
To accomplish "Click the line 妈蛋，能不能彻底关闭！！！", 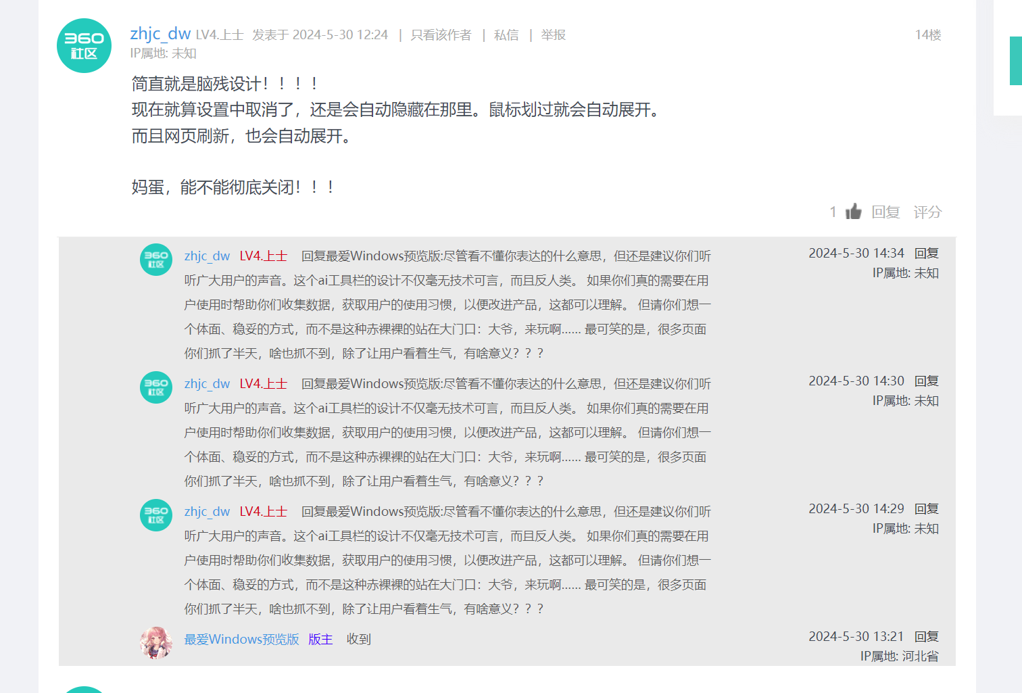I will tap(233, 187).
